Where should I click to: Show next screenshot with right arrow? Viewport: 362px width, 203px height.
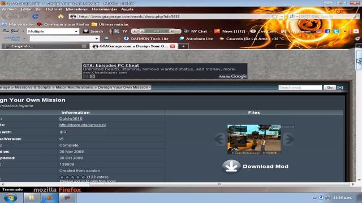click(x=289, y=139)
